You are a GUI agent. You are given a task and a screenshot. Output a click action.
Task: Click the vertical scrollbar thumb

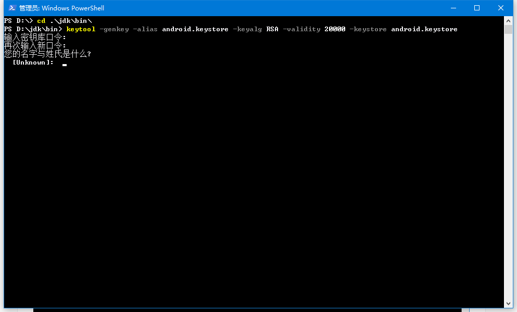coord(508,29)
